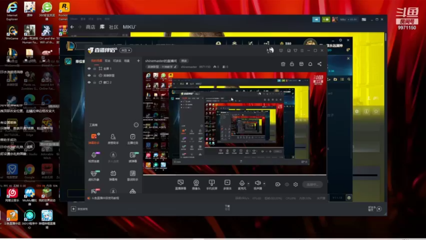Open the danmu assistant tool (orange icon)
Image resolution: width=426 pixels, height=240 pixels.
94,138
